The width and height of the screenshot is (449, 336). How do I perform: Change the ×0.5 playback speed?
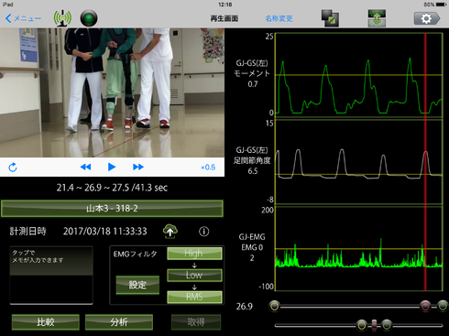coord(208,168)
